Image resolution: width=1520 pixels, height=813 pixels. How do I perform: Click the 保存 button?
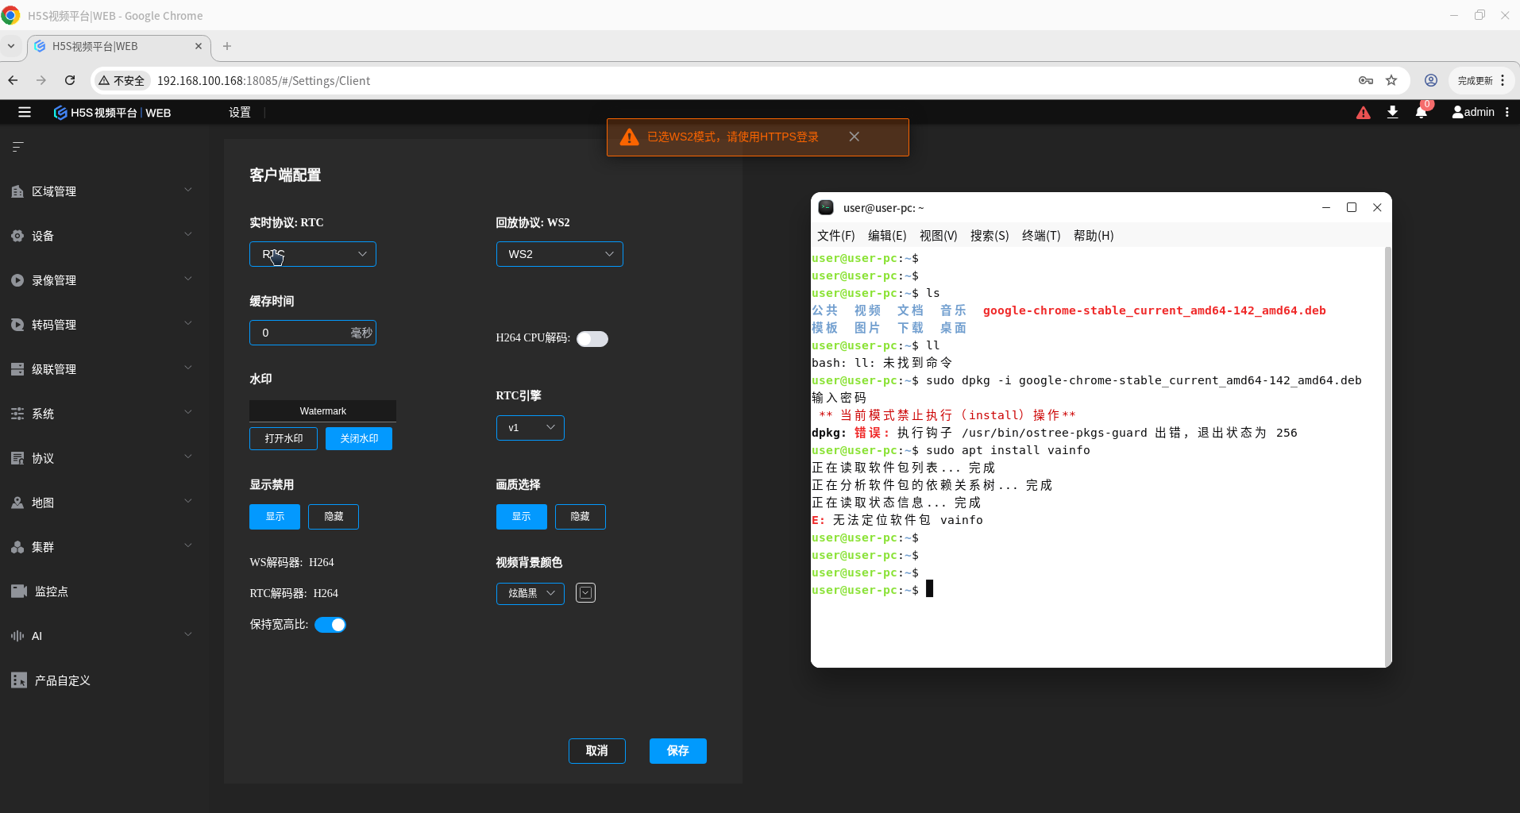(x=678, y=751)
